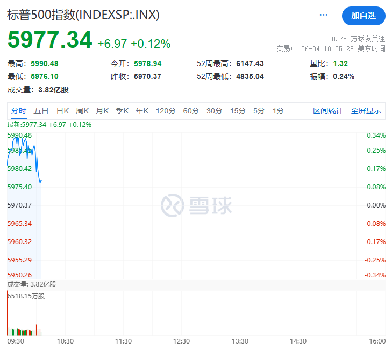Click the 52周最低 value 4835.04

tap(250, 76)
